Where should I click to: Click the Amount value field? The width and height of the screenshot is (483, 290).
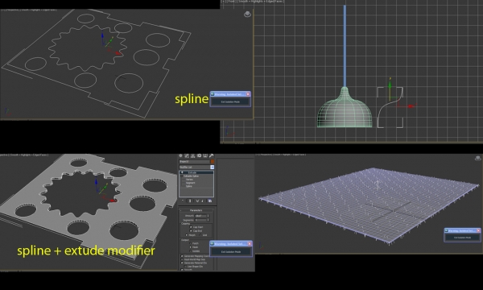coord(200,216)
